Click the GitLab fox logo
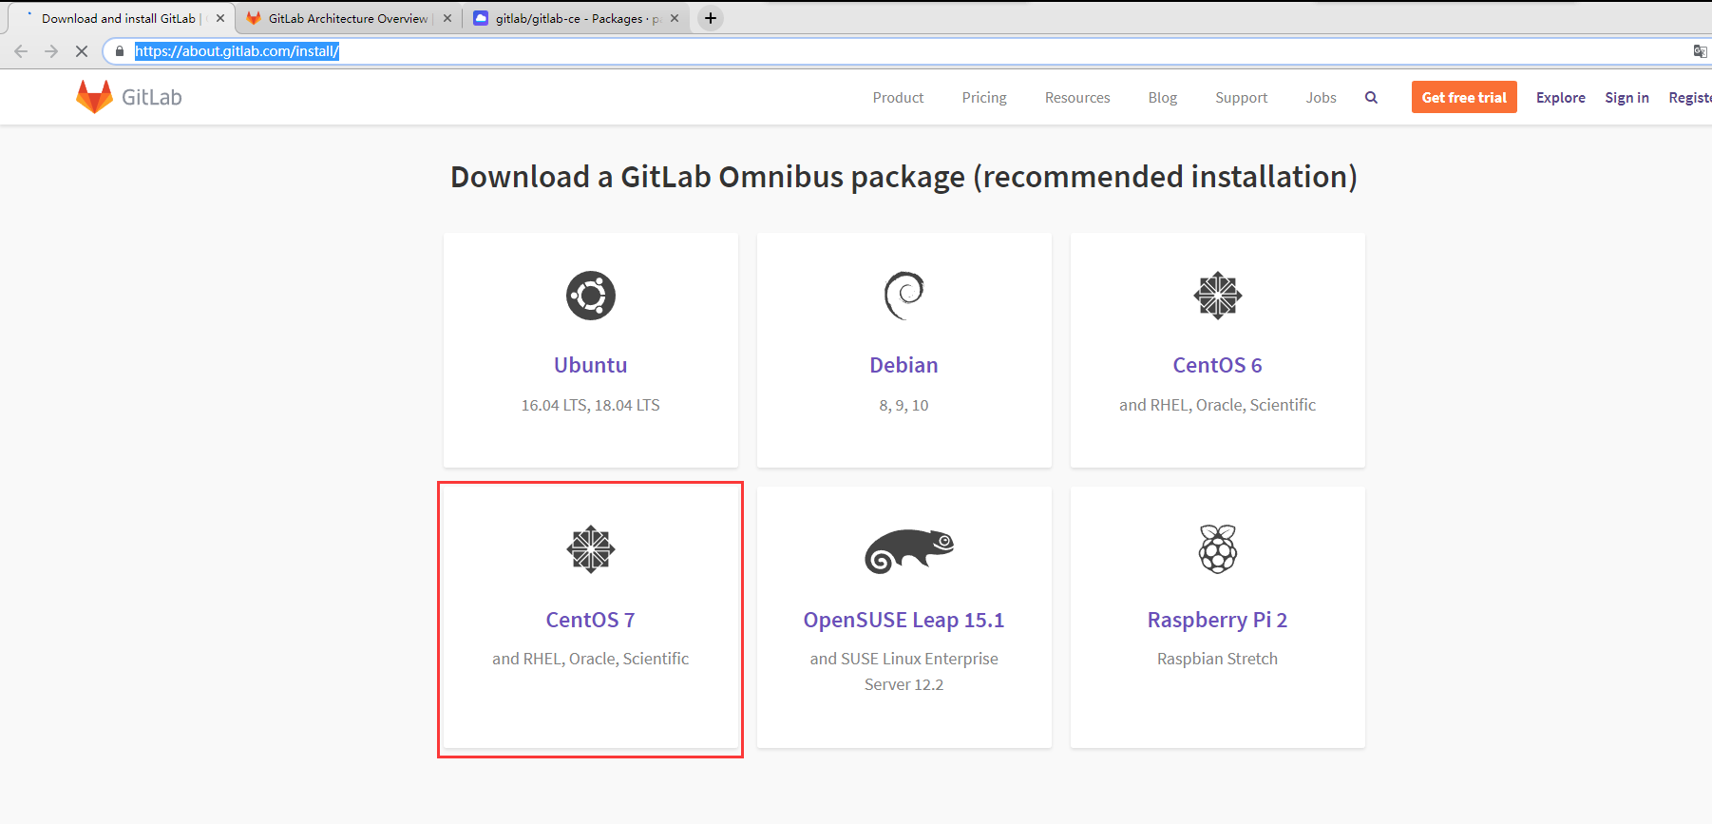The width and height of the screenshot is (1712, 824). (x=94, y=97)
